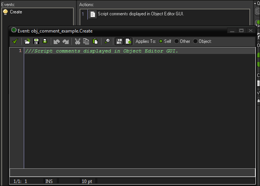Click the INS insert mode indicator
The width and height of the screenshot is (260, 186).
coord(49,181)
